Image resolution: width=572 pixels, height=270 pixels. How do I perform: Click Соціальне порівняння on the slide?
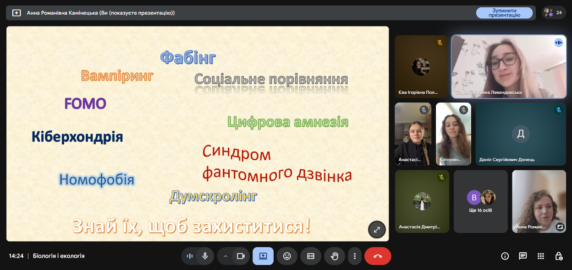point(271,79)
